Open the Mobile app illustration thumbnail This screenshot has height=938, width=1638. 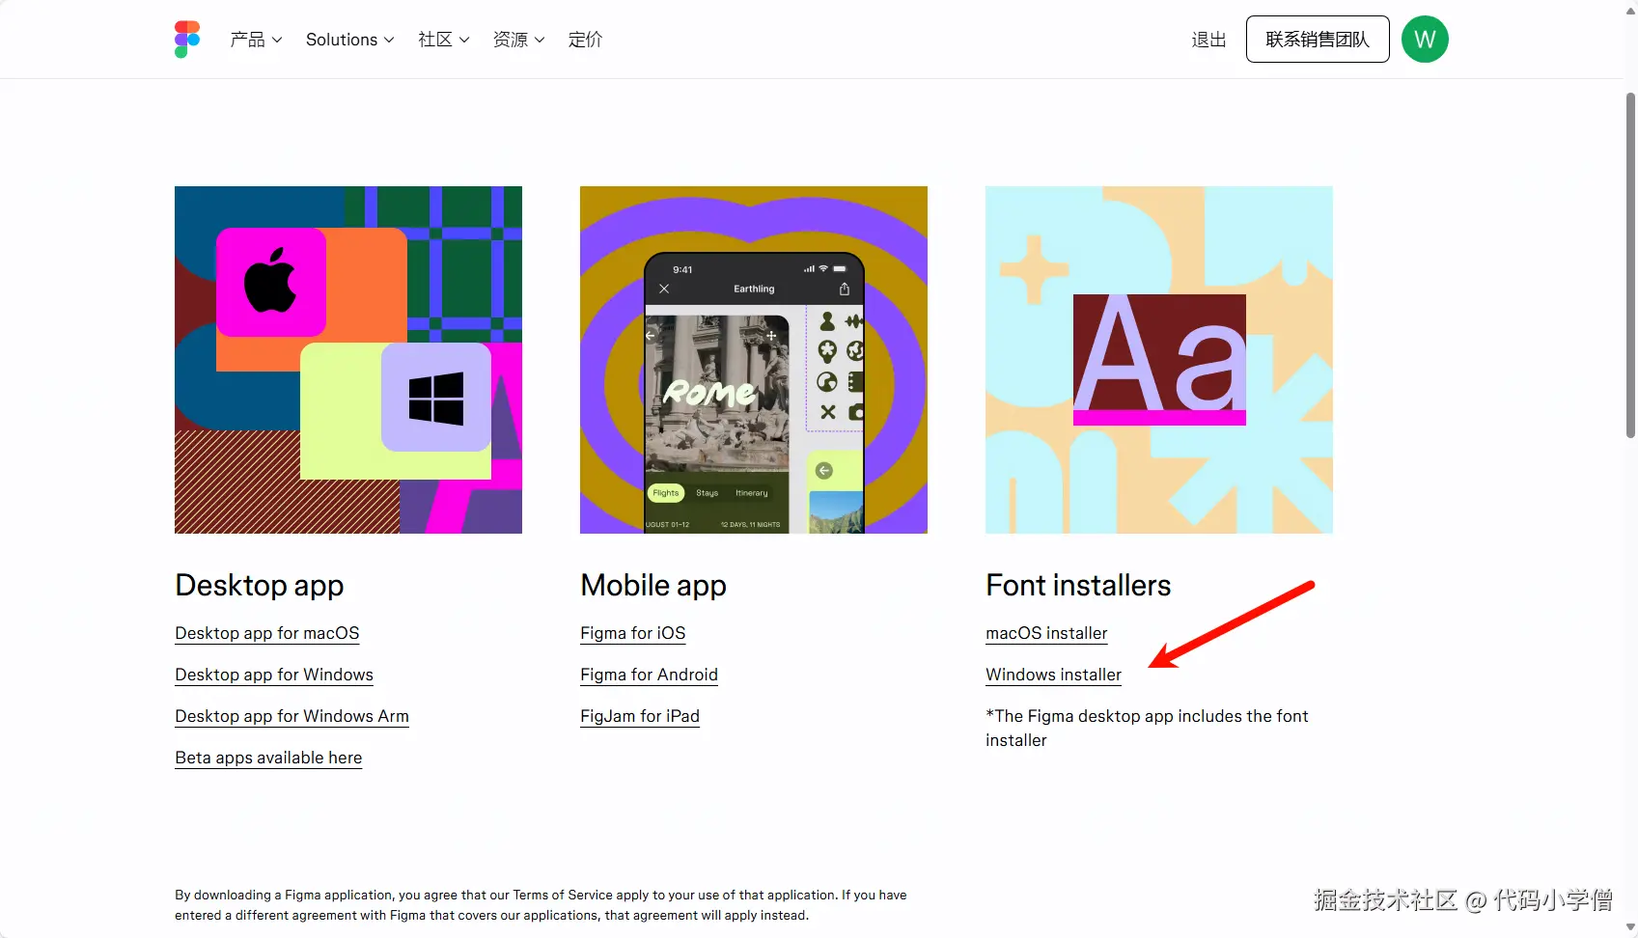pyautogui.click(x=754, y=360)
